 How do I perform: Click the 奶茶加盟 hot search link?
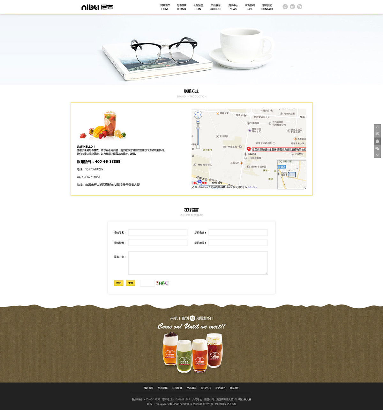coord(232,404)
